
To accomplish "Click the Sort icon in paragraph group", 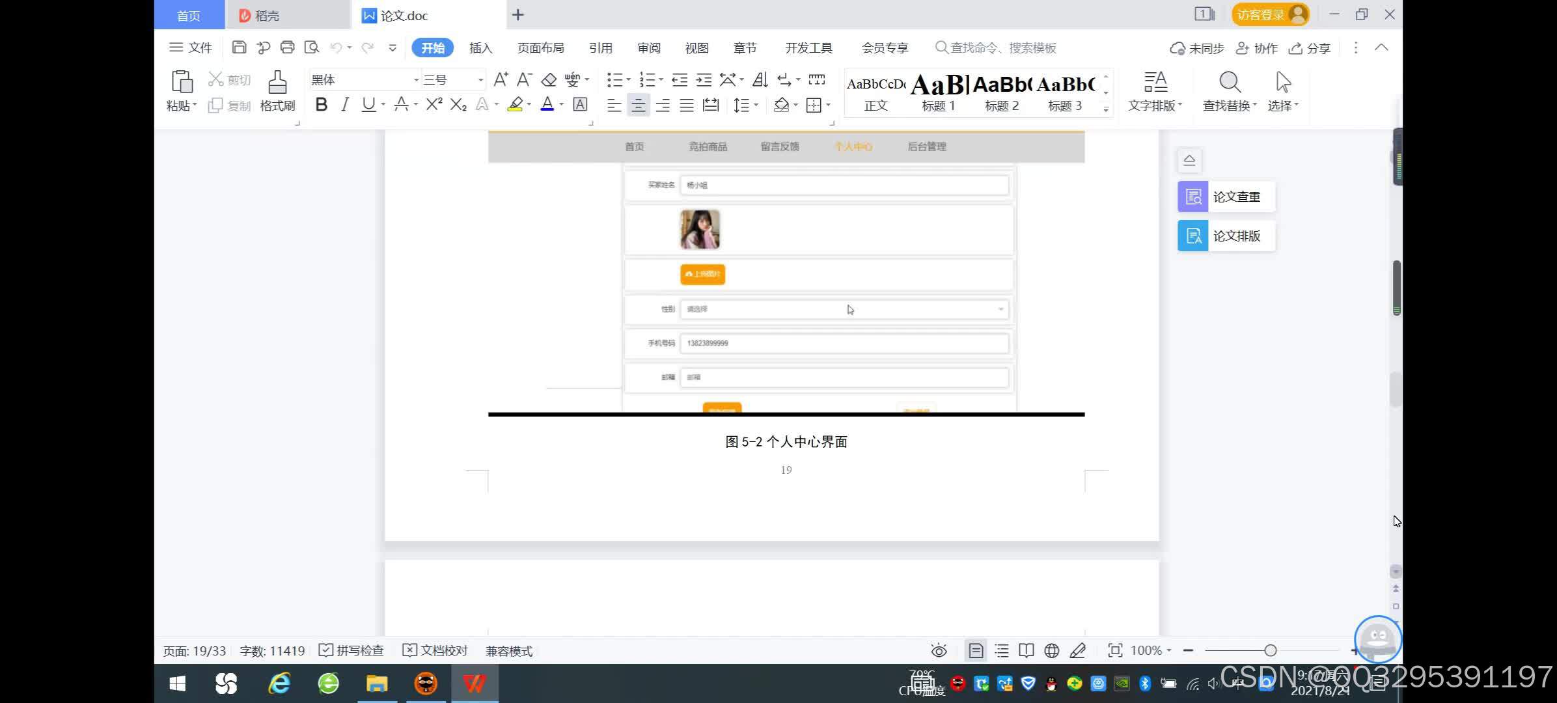I will point(760,79).
